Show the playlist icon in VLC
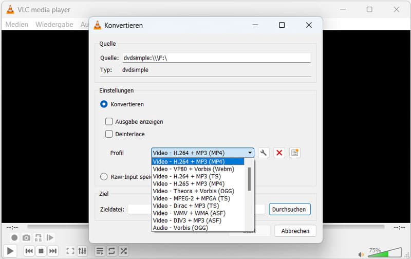The height and width of the screenshot is (259, 411). pyautogui.click(x=100, y=251)
